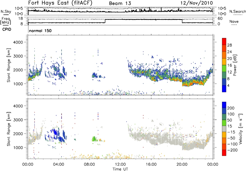Click the 'Fort Hays East (fitACF)' title
The width and height of the screenshot is (246, 171).
point(60,3)
